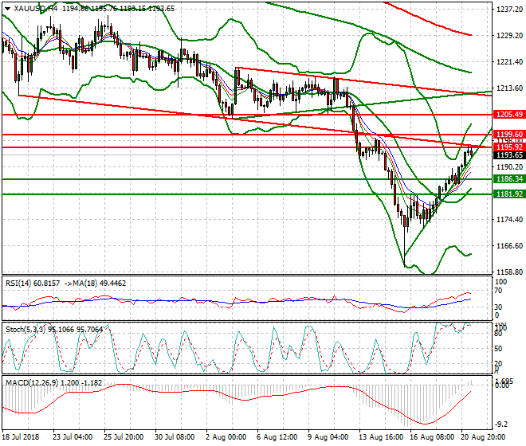Click the 6 Aug 12:00 time label

277,437
